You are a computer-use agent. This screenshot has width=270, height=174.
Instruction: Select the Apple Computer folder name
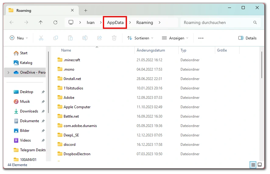(77, 107)
